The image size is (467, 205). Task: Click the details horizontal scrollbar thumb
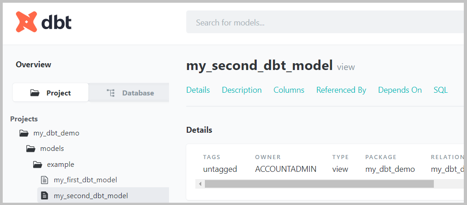coord(319,184)
